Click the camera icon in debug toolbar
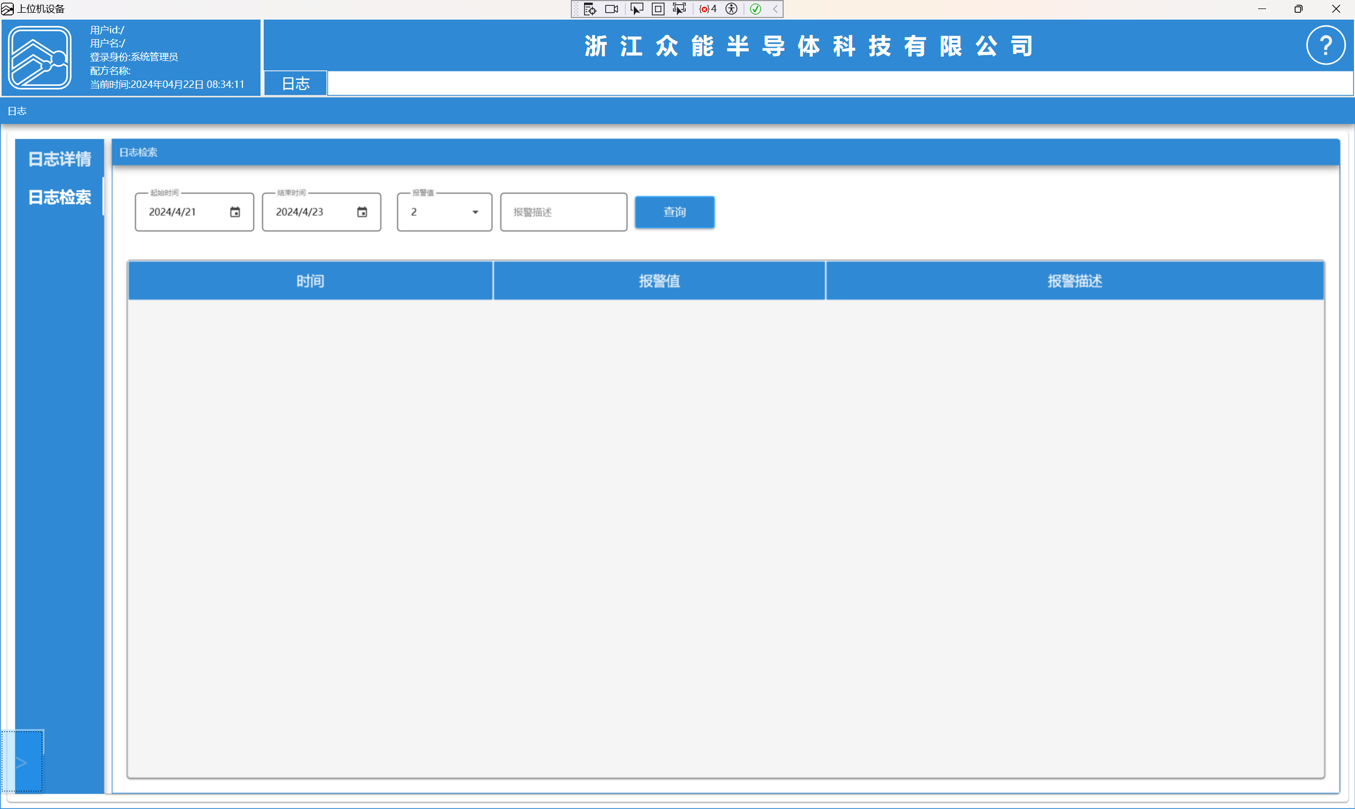Screen dimensions: 1355x809 612,8
